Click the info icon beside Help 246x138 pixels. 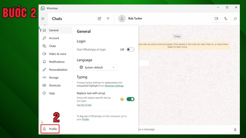44,93
